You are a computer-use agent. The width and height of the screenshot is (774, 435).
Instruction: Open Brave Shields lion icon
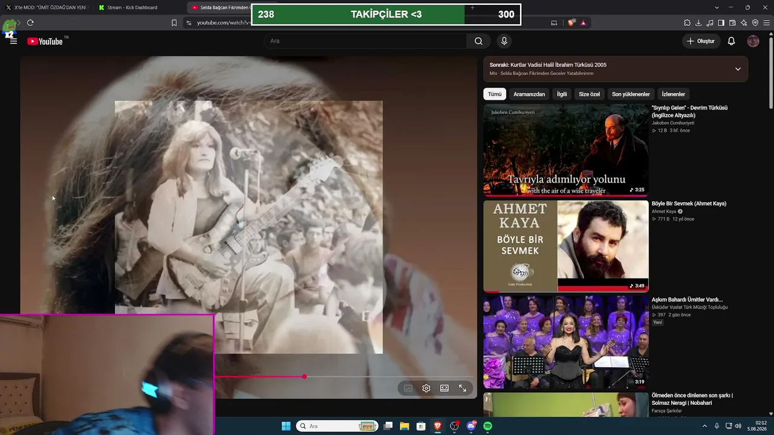571,23
